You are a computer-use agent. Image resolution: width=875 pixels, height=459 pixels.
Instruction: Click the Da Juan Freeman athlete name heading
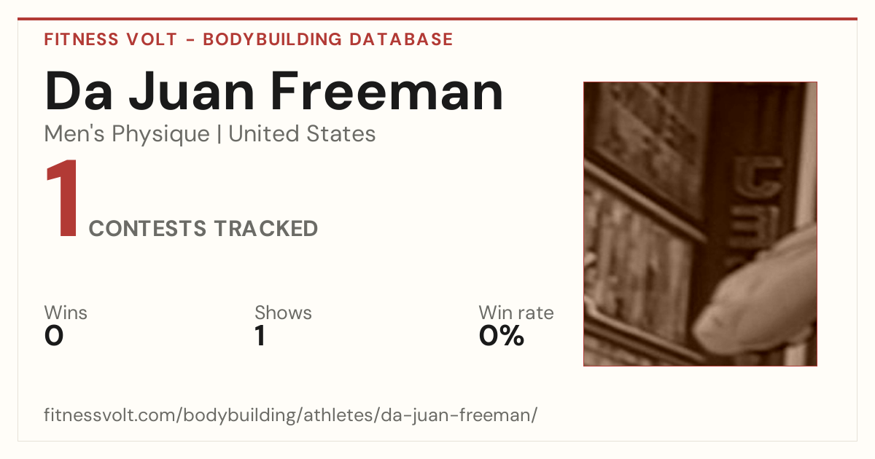pos(274,92)
